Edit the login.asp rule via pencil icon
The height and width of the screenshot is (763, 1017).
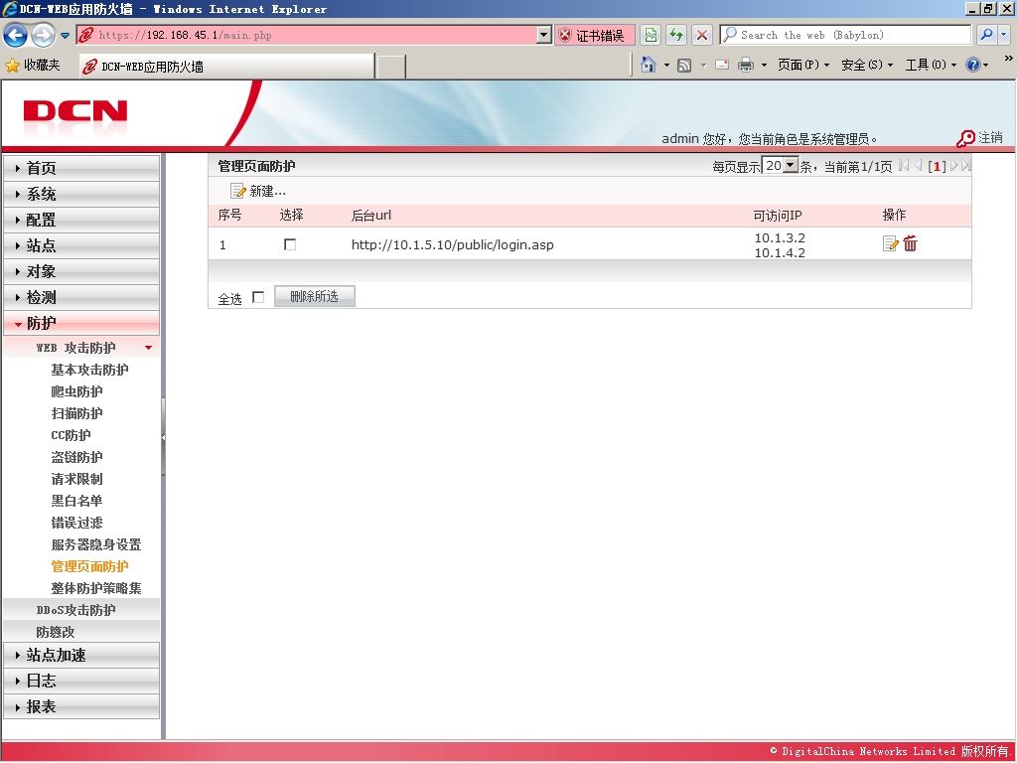(891, 244)
